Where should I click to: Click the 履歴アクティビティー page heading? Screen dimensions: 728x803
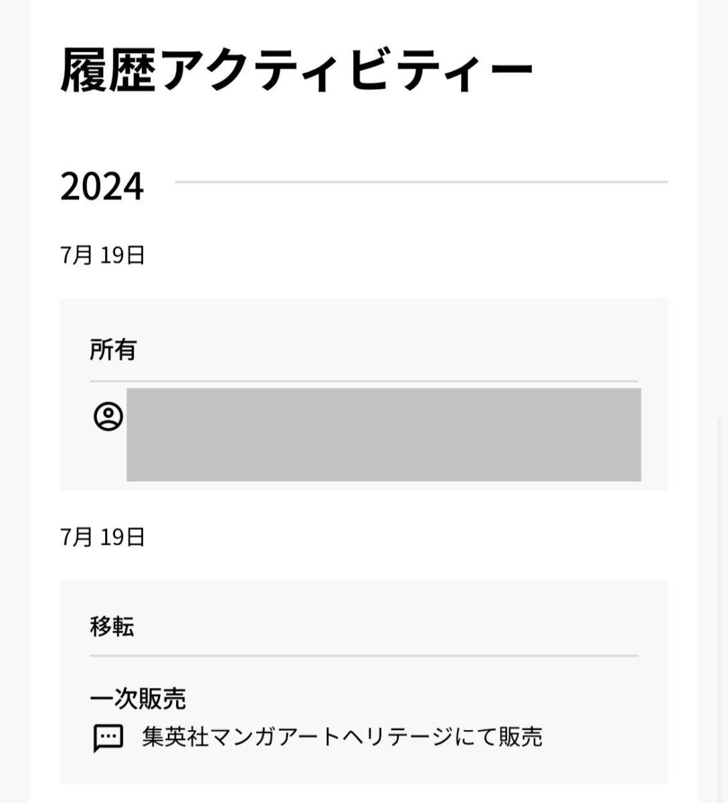[296, 70]
